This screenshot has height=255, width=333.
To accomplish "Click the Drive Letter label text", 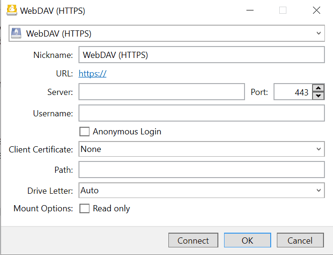I will pos(50,191).
